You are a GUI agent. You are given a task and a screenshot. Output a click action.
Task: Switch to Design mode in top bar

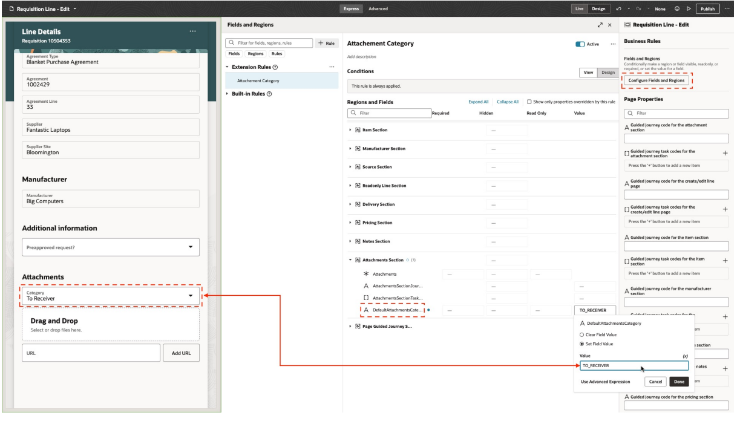[x=598, y=9]
